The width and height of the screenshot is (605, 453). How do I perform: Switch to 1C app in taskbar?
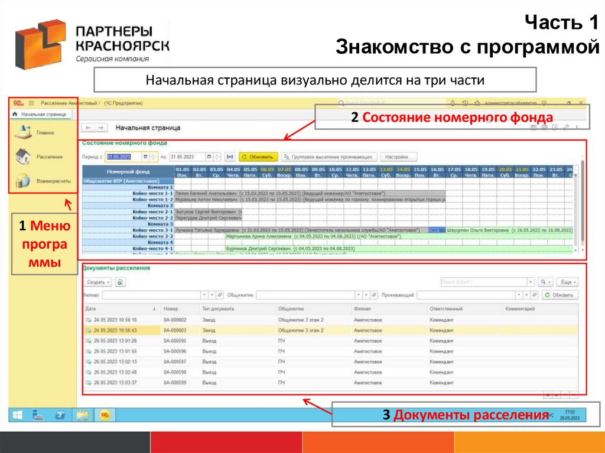[105, 415]
